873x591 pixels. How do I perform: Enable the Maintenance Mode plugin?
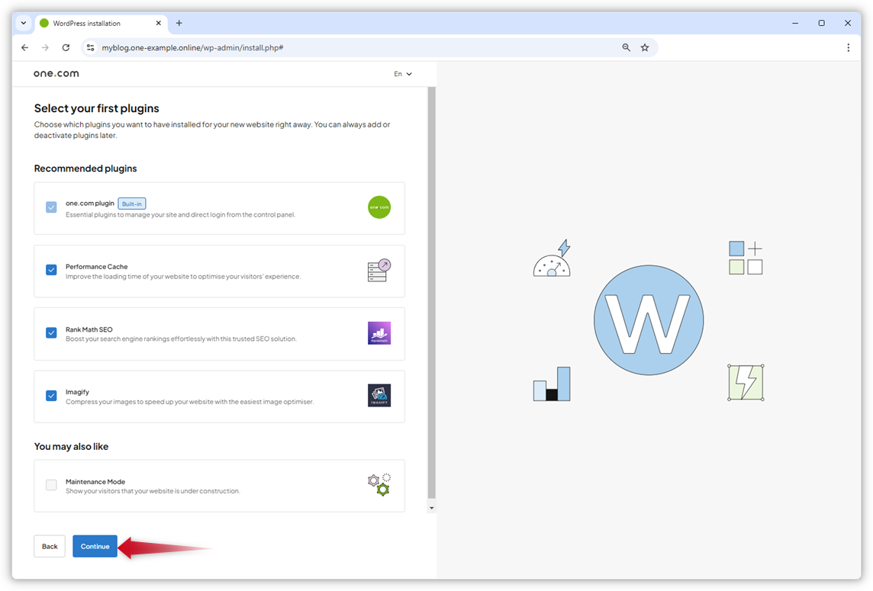point(51,484)
